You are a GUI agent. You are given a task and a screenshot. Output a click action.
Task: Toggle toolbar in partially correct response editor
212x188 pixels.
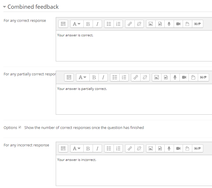(69, 77)
